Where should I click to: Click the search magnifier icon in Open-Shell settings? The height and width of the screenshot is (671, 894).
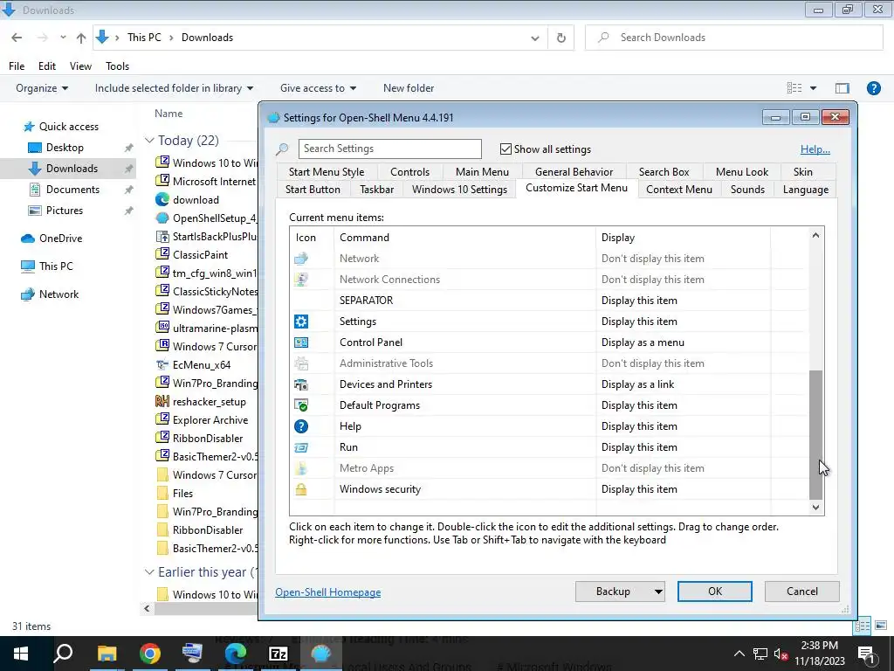(x=282, y=149)
